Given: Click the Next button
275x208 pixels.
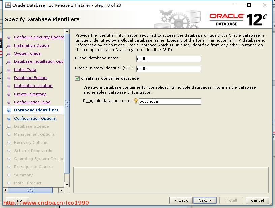Looking at the screenshot, I should (205, 201).
